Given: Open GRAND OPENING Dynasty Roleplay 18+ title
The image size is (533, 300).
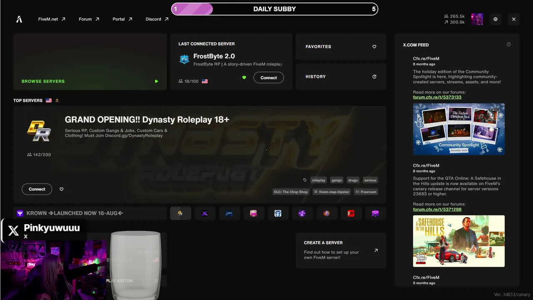Looking at the screenshot, I should click(x=147, y=120).
